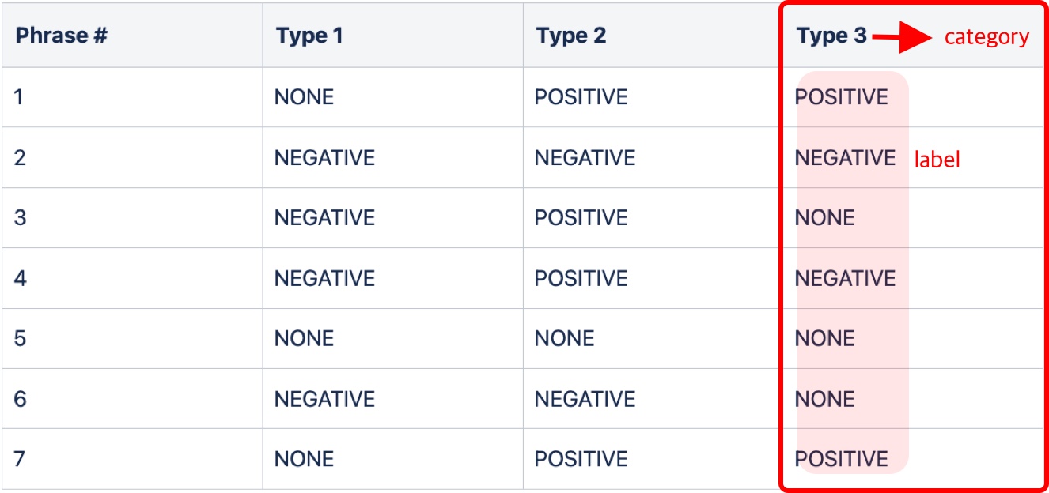Screen dimensions: 1049x493
Task: Click Type 3 POSITIVE label in row 1
Action: click(x=841, y=97)
